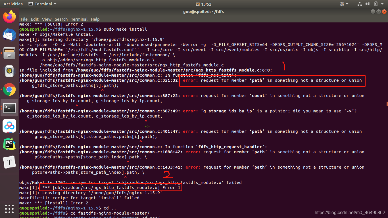The width and height of the screenshot is (388, 218).
Task: Click the window title guo@spoiled: ~/fdfs
Action: tap(204, 12)
